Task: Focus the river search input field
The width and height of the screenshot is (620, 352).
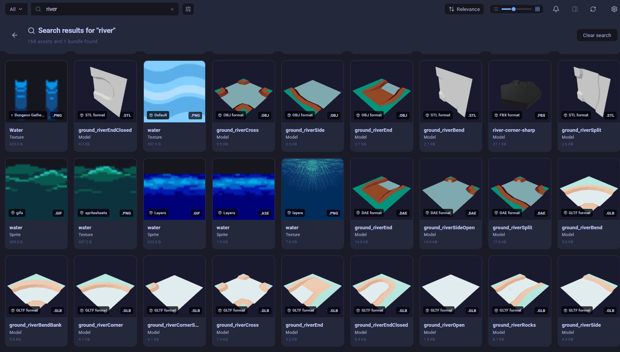Action: tap(106, 9)
